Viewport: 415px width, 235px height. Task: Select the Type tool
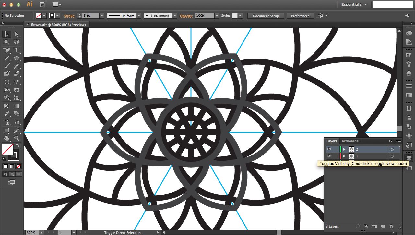pyautogui.click(x=17, y=50)
